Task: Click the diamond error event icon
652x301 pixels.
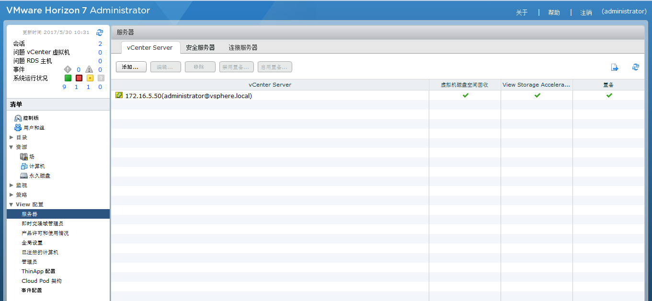Action: pyautogui.click(x=68, y=69)
